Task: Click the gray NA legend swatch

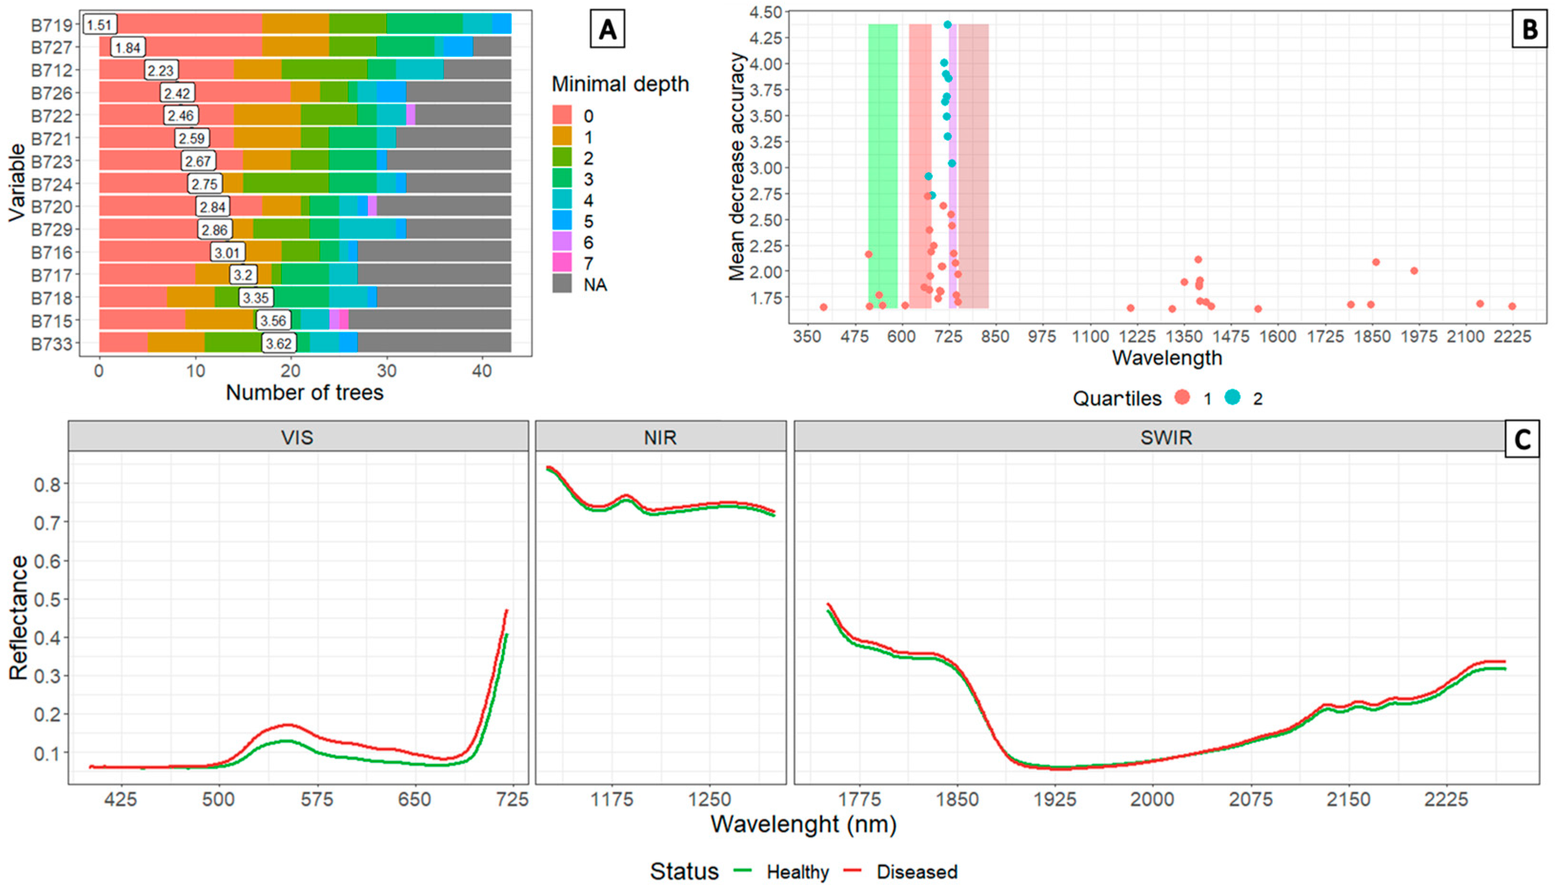Action: (x=562, y=284)
